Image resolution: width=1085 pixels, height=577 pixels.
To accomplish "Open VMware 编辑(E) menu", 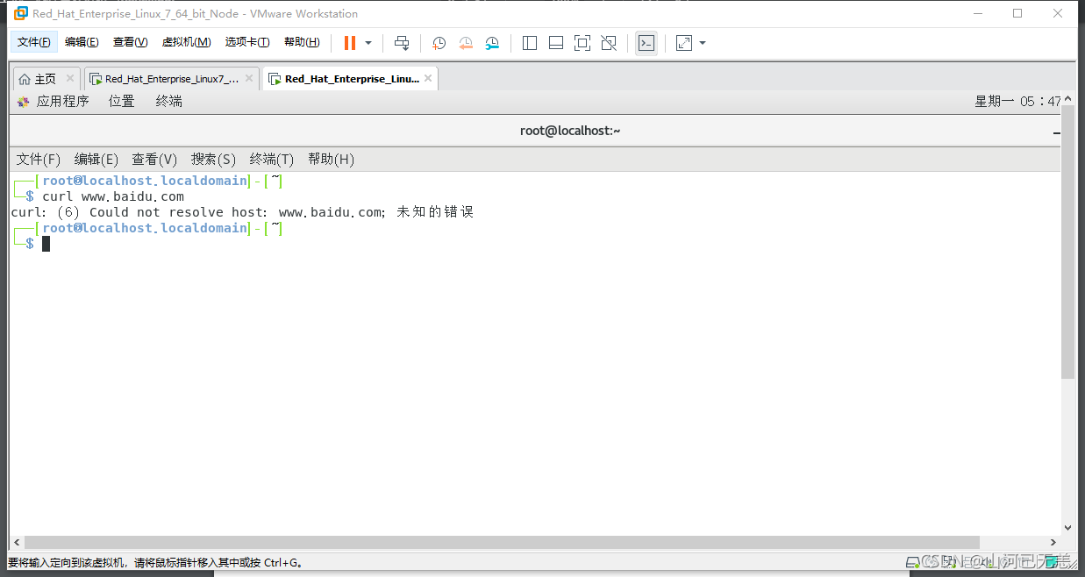I will [x=82, y=42].
